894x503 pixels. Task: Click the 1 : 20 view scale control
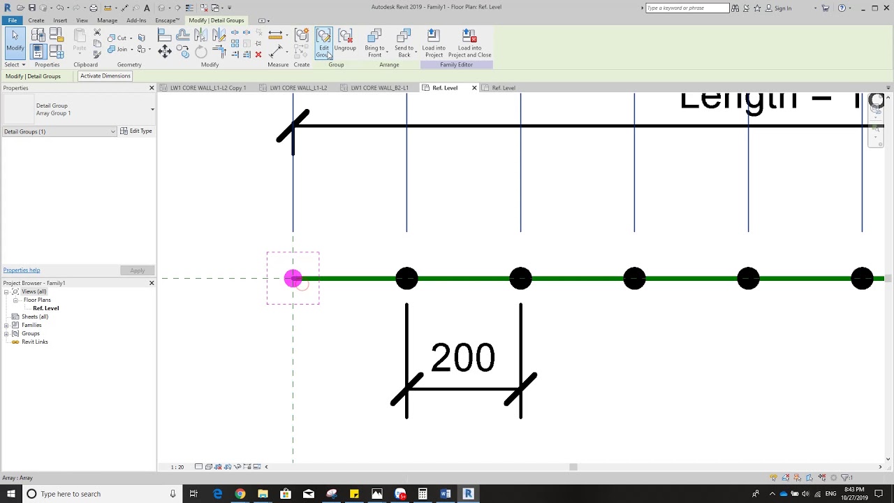177,467
